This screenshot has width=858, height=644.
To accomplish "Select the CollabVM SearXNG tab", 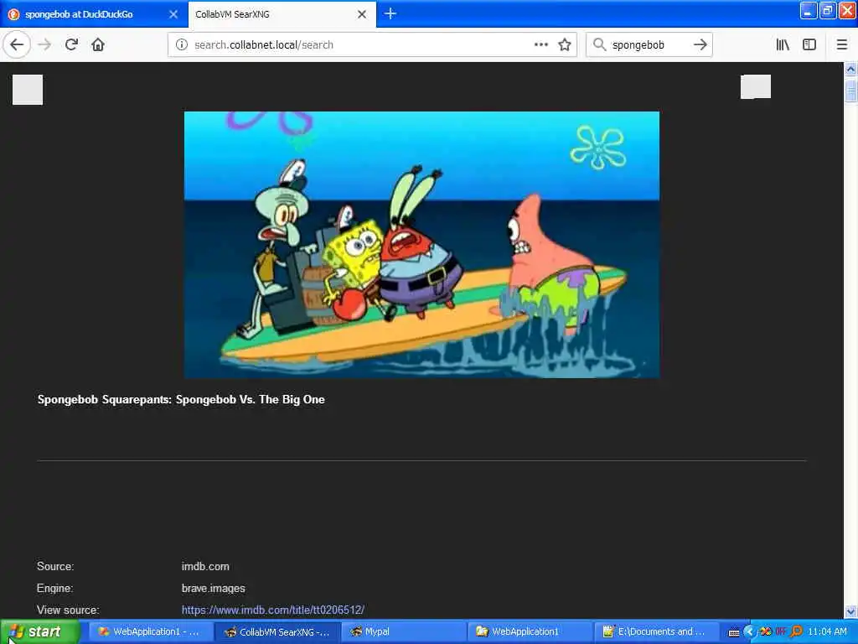I will point(282,14).
